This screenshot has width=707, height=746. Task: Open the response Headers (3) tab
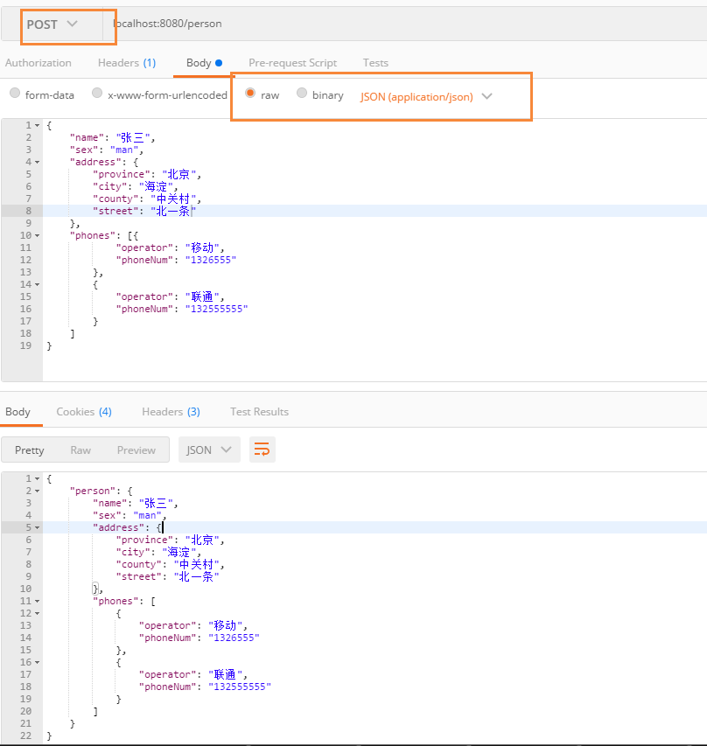point(171,411)
